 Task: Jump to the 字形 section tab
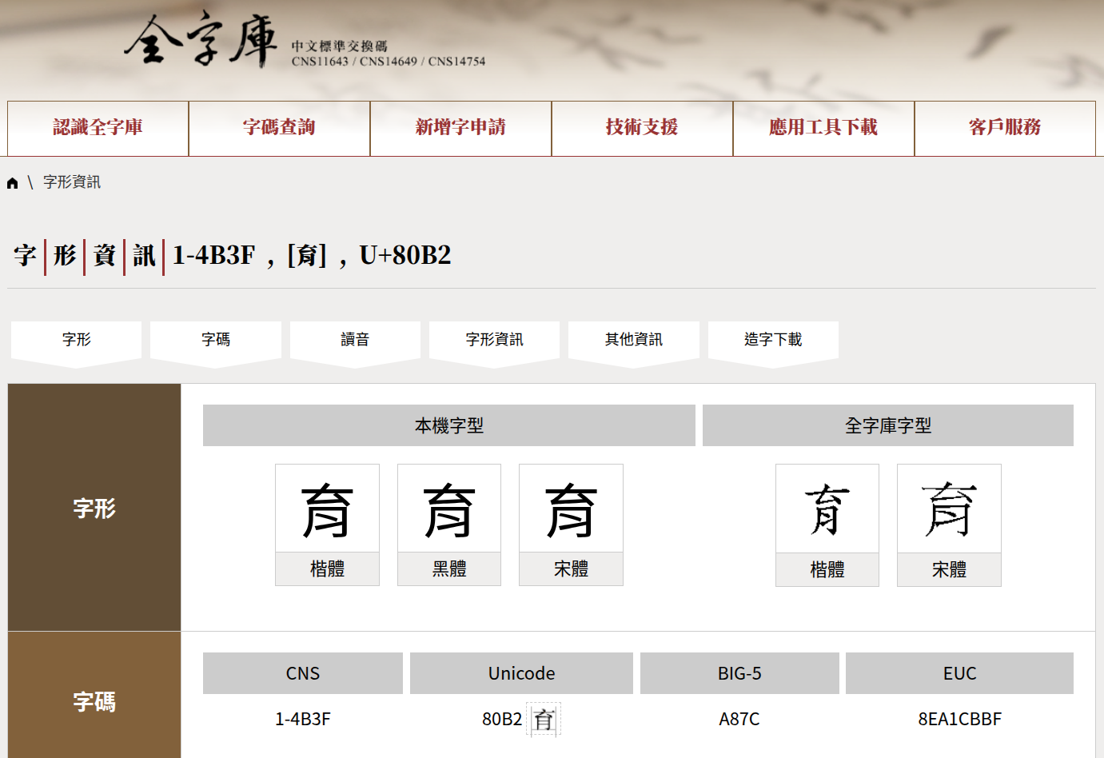click(77, 340)
